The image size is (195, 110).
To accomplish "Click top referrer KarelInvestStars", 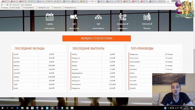I will pos(135,62).
